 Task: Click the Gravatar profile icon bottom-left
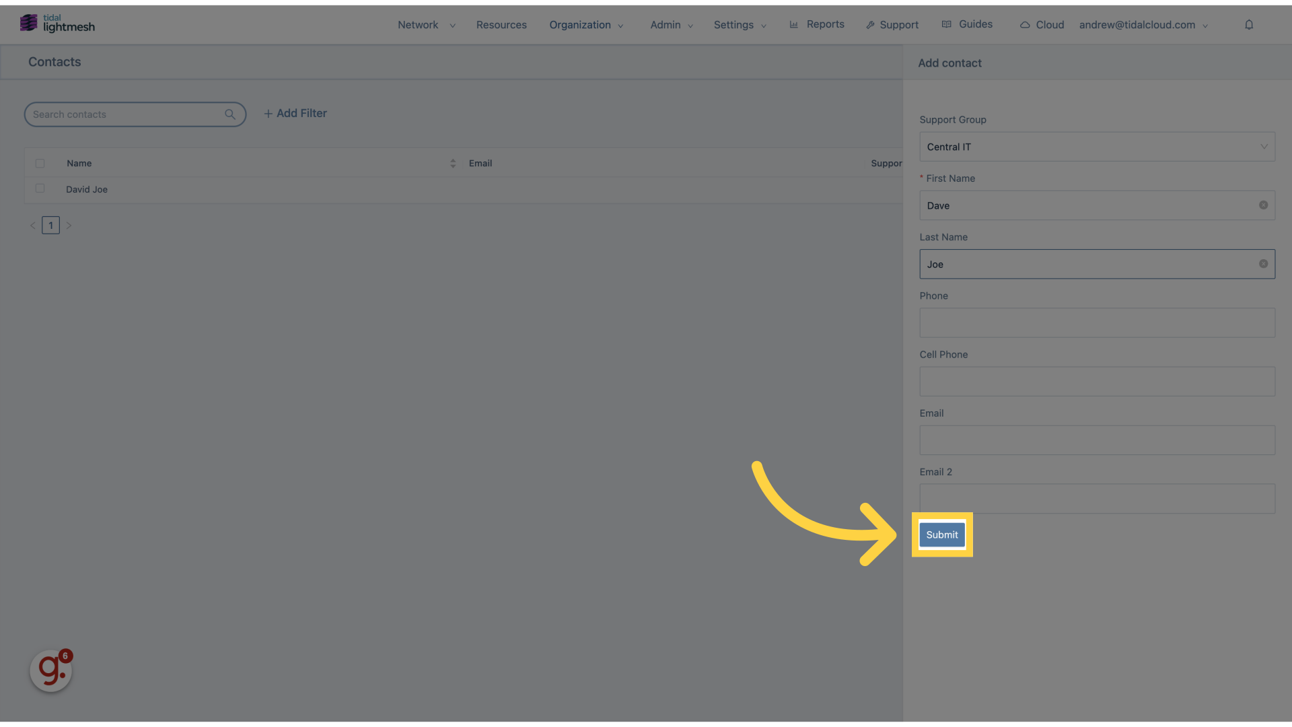click(50, 669)
